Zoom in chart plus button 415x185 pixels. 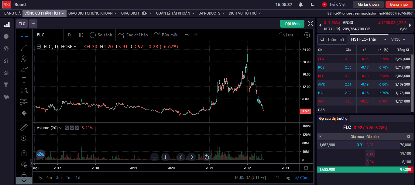(x=166, y=157)
